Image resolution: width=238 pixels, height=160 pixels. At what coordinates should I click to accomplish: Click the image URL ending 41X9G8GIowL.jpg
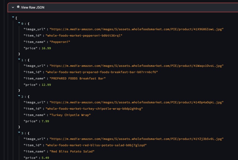[136, 29]
